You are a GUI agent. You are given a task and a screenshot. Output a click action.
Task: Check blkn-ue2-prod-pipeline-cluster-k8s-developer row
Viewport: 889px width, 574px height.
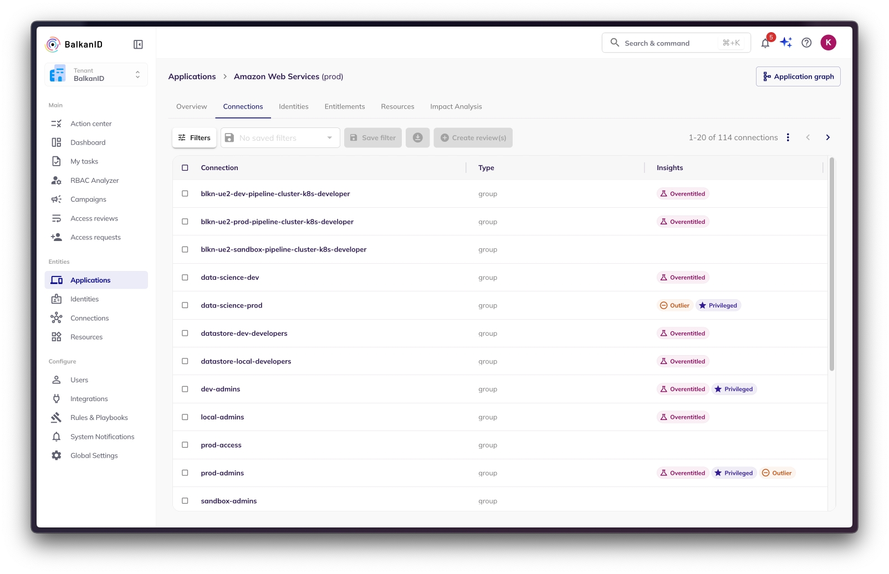[185, 222]
